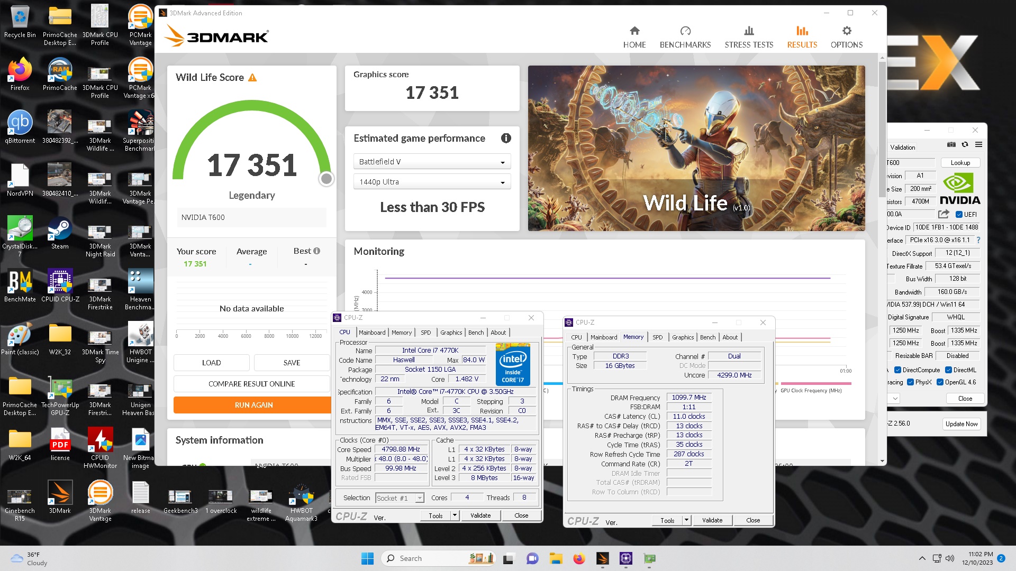The width and height of the screenshot is (1016, 571).
Task: Open CrystalDiskMark desktop shortcut
Action: (x=20, y=236)
